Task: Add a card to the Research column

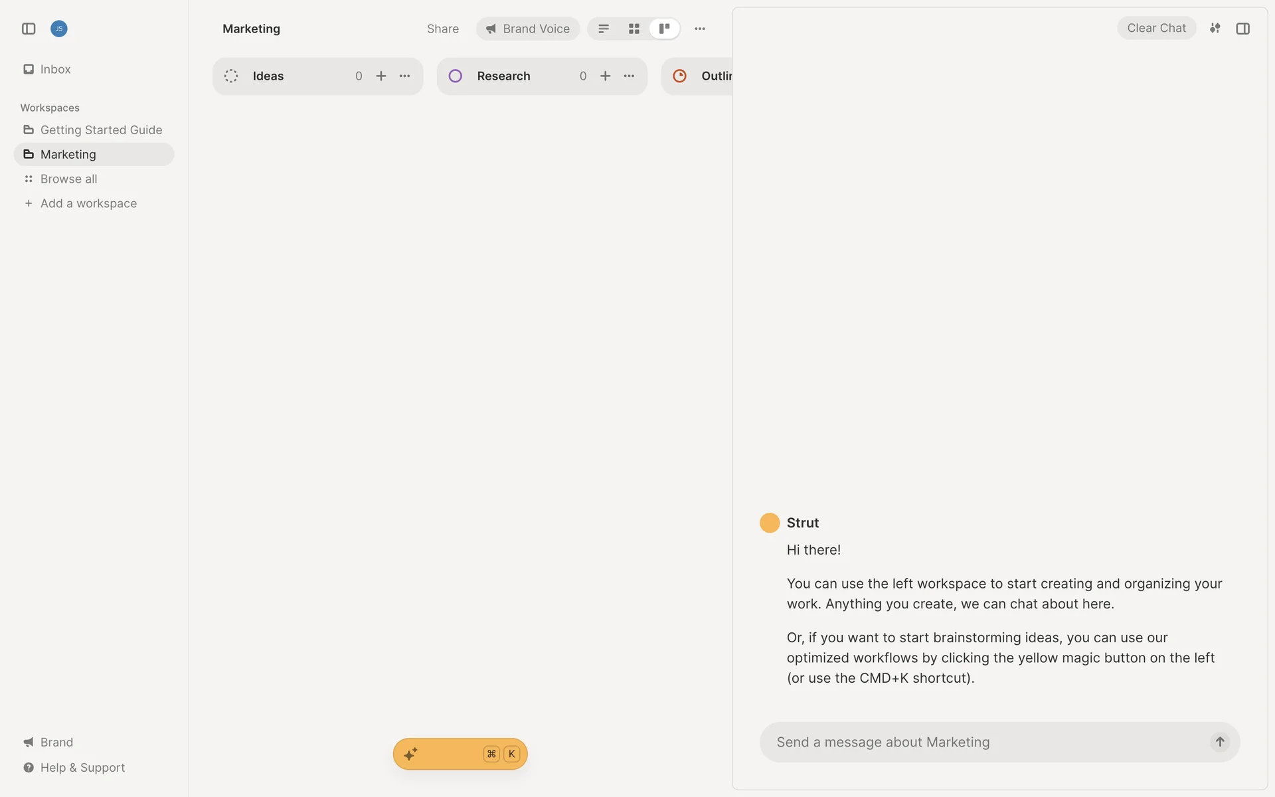Action: point(606,76)
